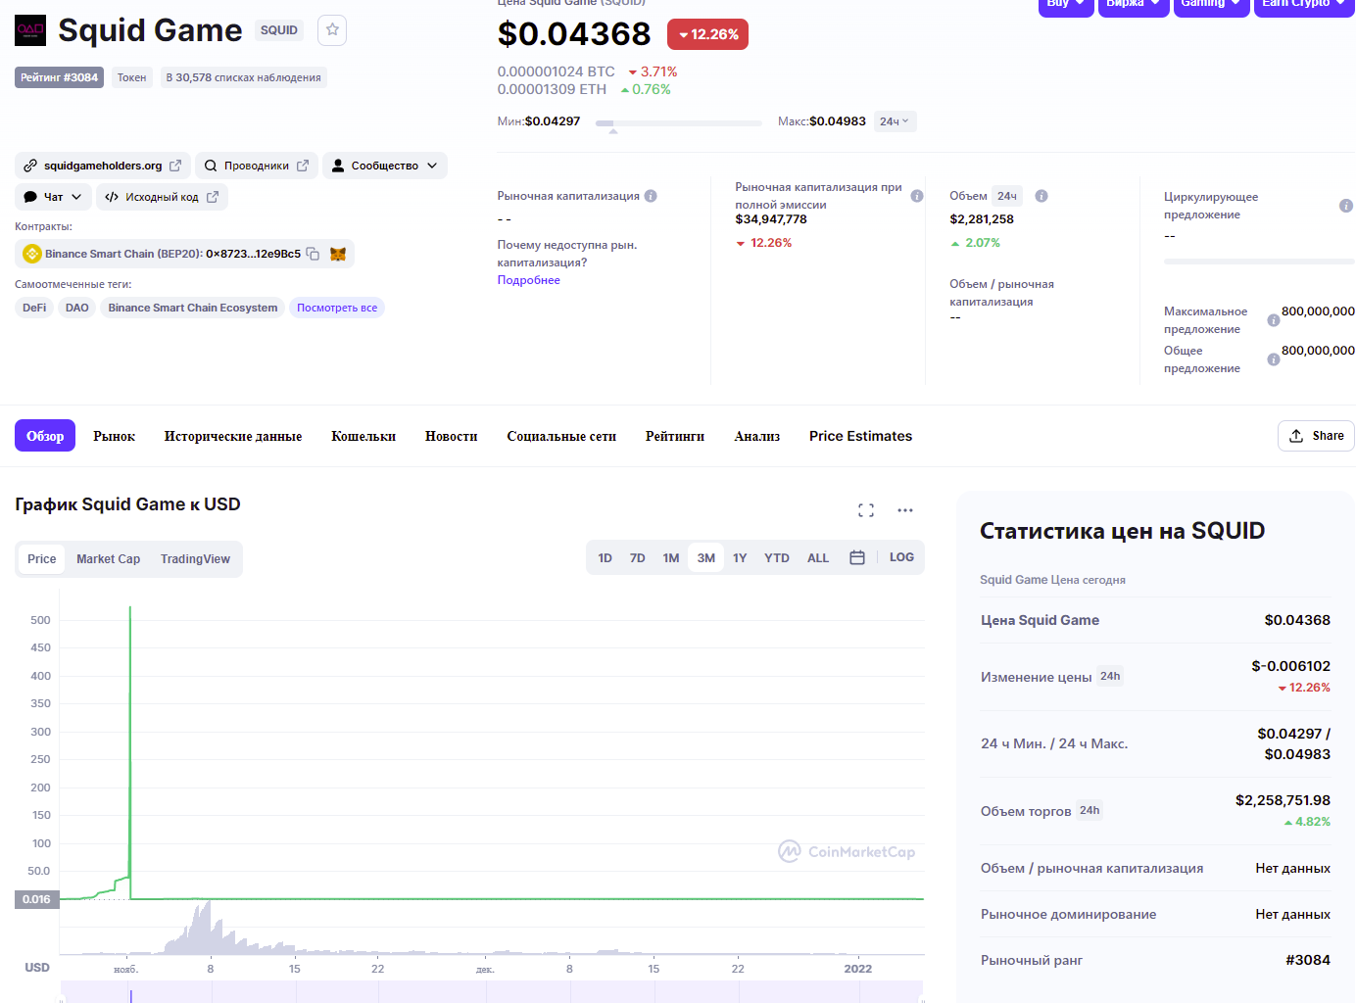This screenshot has width=1356, height=1003.
Task: Add Squid Game to watchlist star
Action: pyautogui.click(x=332, y=30)
